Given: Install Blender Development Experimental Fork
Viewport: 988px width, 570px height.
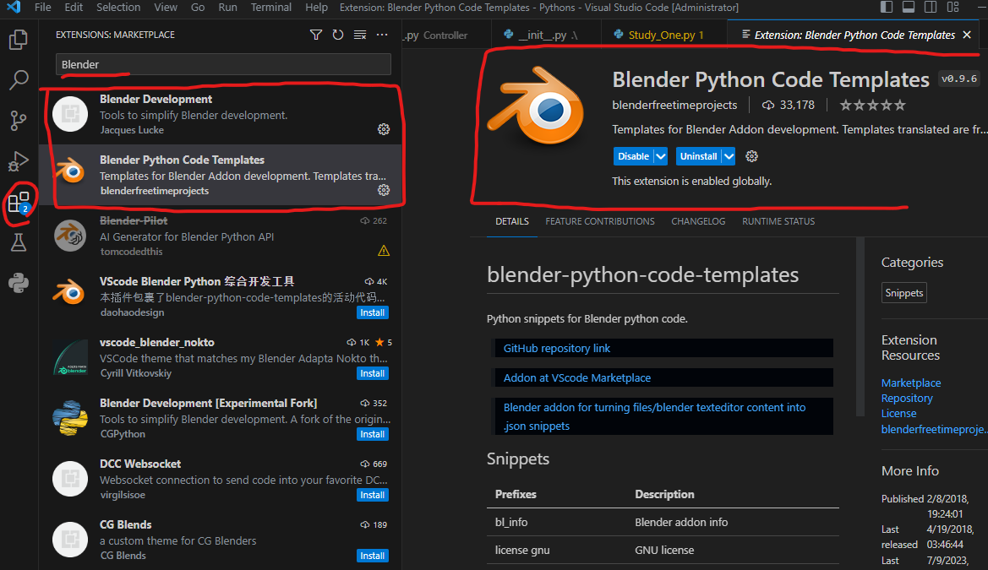Looking at the screenshot, I should point(373,434).
